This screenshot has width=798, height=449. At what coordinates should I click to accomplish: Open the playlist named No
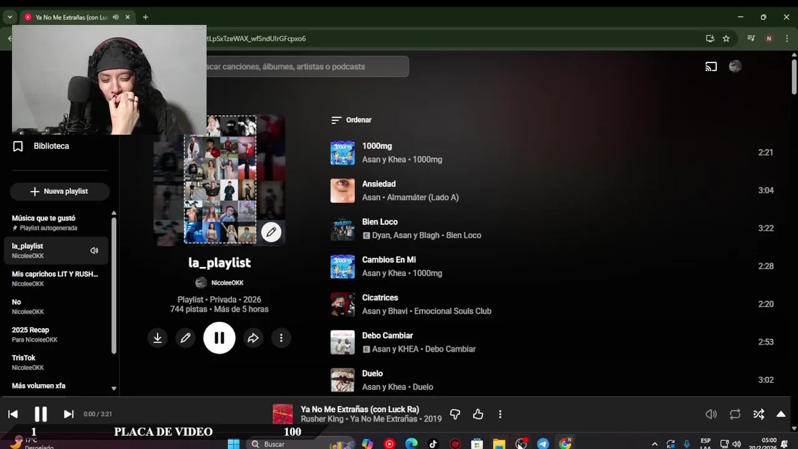pyautogui.click(x=56, y=307)
